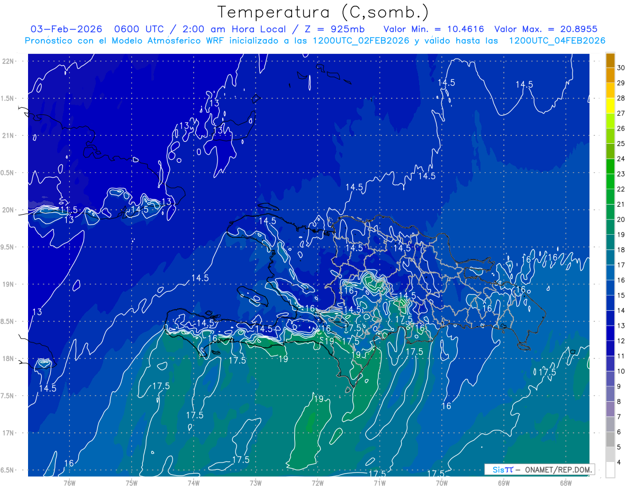
Task: Select the date text "03-Feb-2026"
Action: (x=66, y=29)
